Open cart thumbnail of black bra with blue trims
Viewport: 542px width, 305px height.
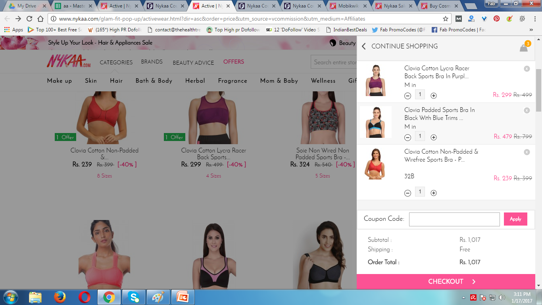tap(375, 122)
